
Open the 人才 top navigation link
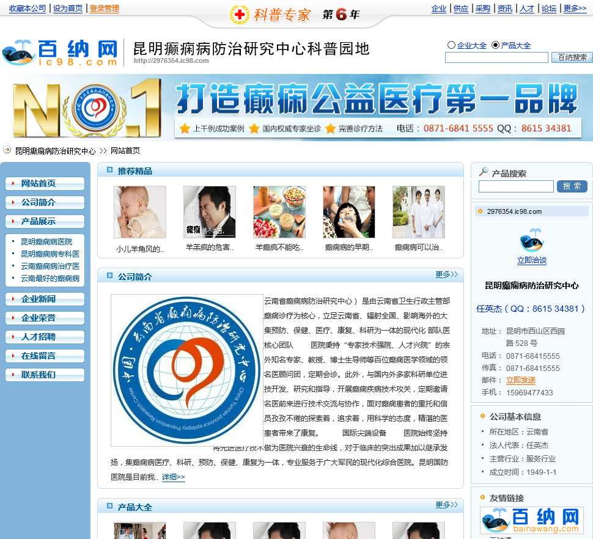(526, 9)
